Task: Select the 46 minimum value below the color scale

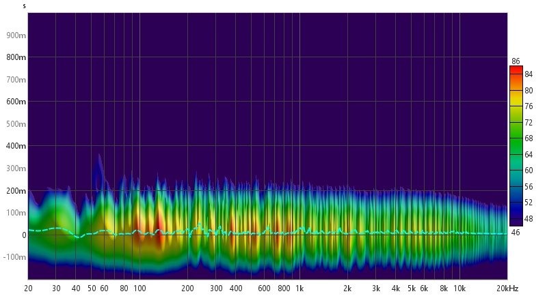Action: (515, 233)
